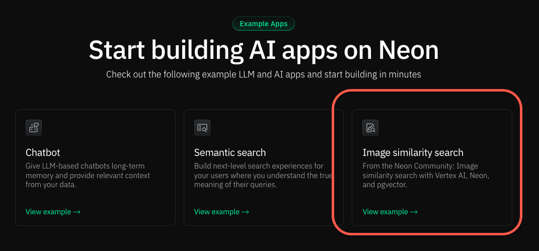Select the Chatbot card title
The width and height of the screenshot is (539, 251).
click(x=43, y=152)
